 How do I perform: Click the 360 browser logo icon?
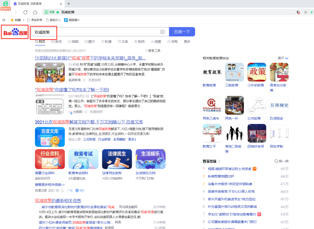[6, 3]
